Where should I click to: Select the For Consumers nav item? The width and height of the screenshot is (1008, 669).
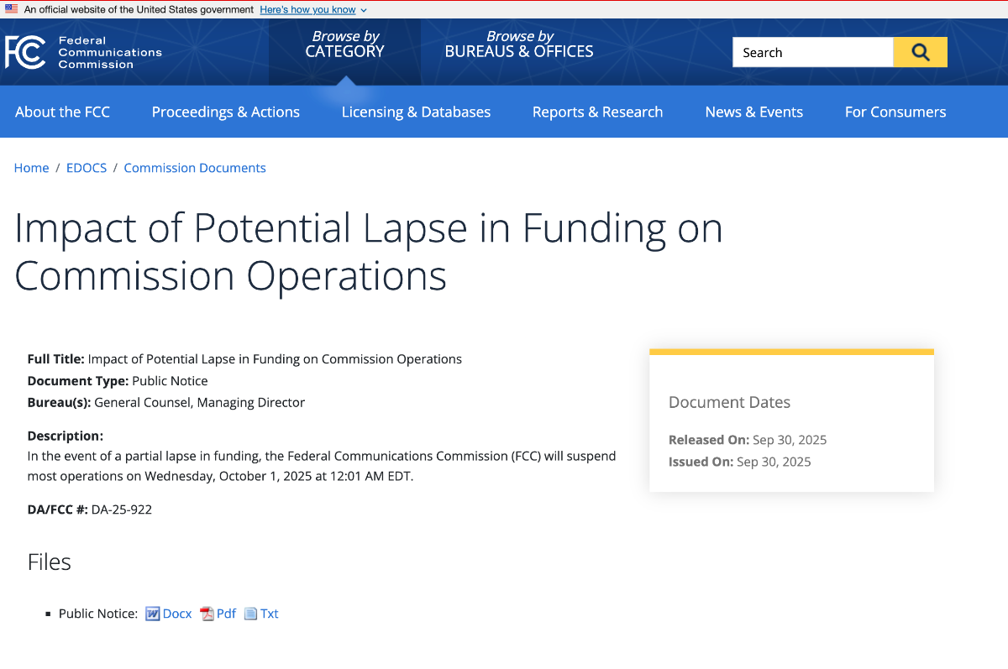tap(895, 112)
